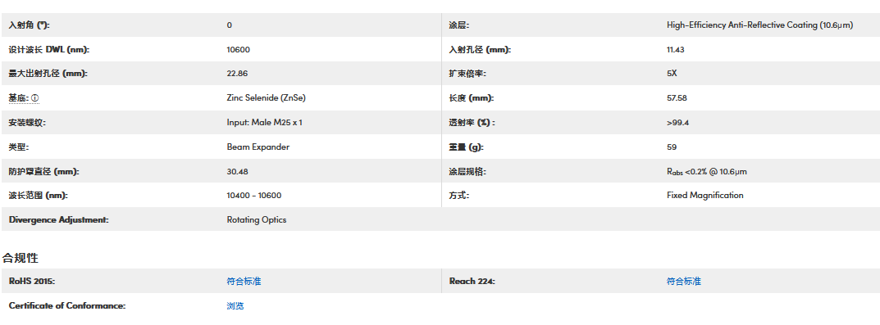Click the 设计波长 DWL value 10600
880x325 pixels.
(239, 50)
